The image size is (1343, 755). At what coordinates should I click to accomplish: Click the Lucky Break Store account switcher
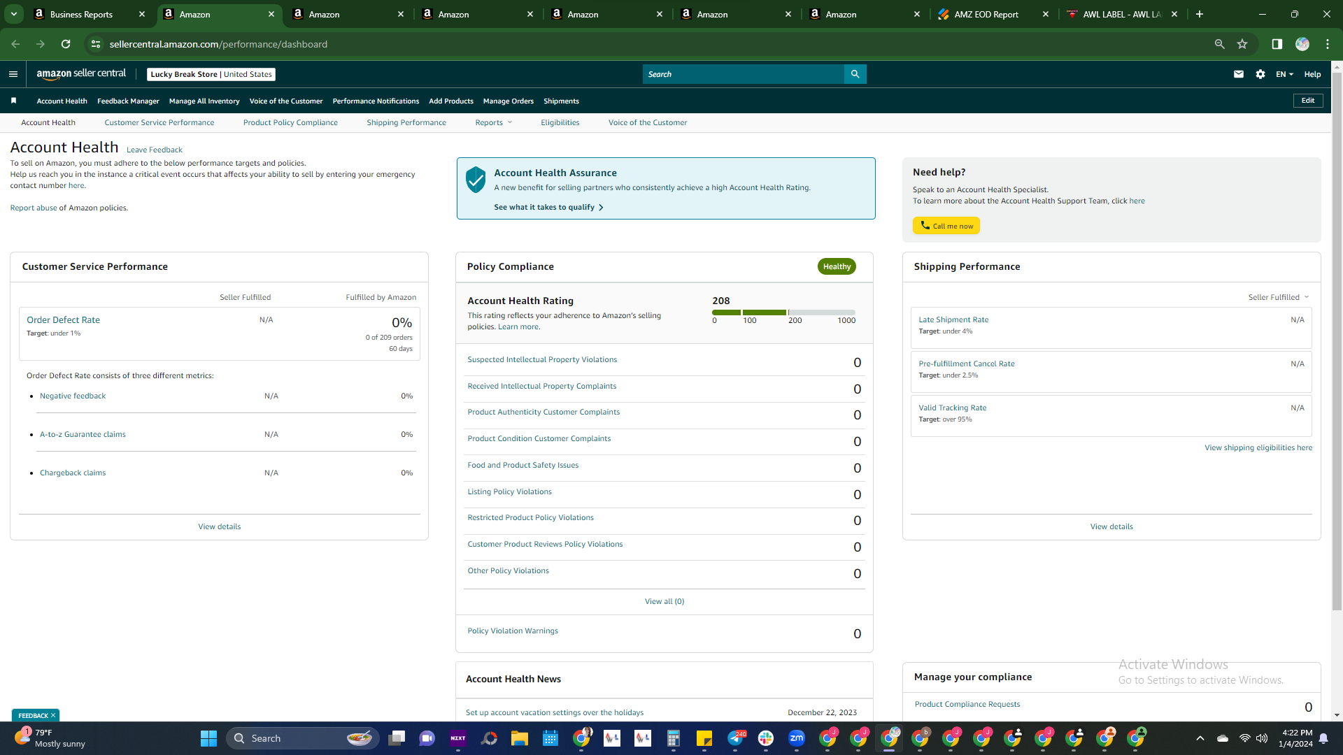coord(211,74)
